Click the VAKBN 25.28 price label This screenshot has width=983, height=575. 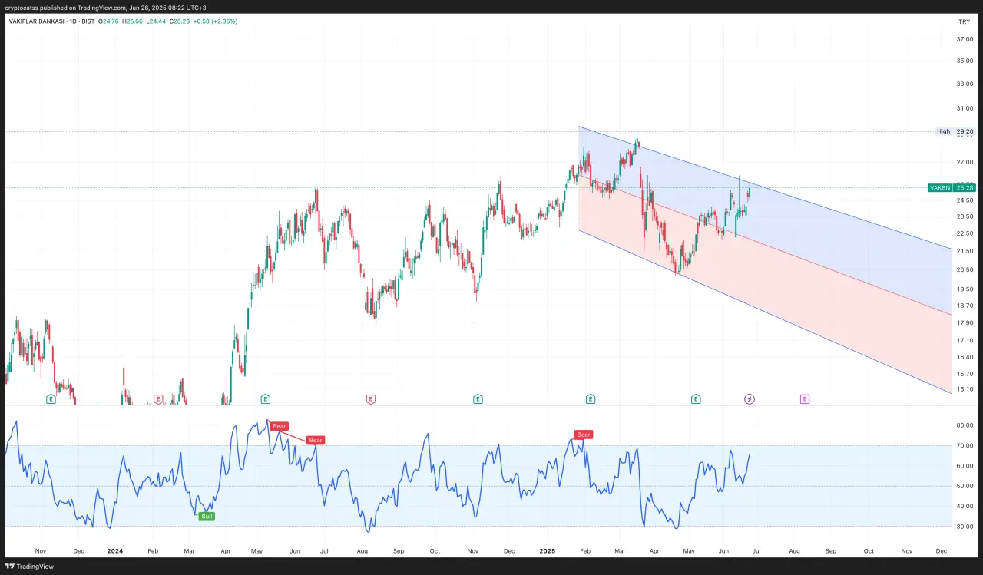click(952, 187)
